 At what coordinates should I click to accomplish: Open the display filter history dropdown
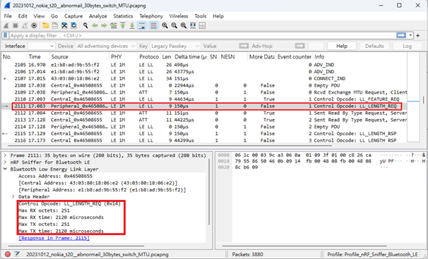[410, 35]
